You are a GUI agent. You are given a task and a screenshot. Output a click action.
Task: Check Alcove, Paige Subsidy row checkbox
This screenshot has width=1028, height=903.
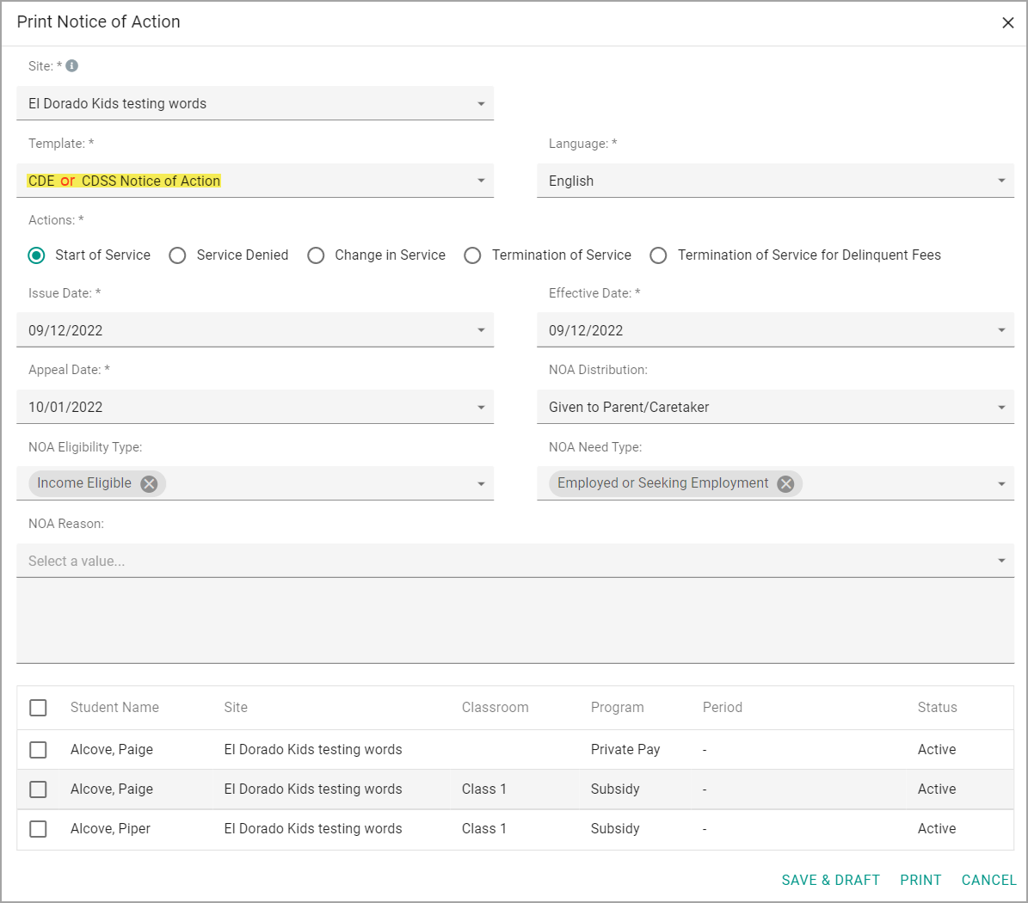click(38, 789)
